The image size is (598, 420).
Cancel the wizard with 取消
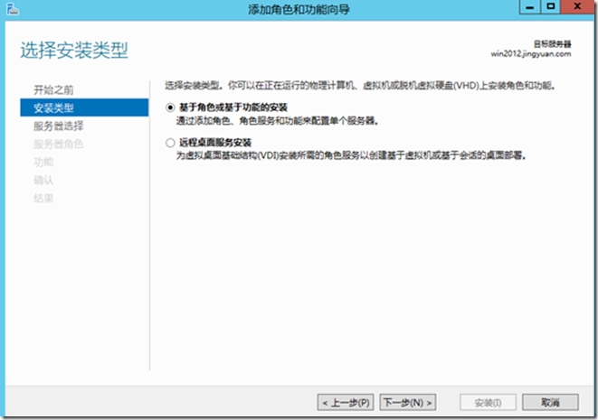[550, 403]
